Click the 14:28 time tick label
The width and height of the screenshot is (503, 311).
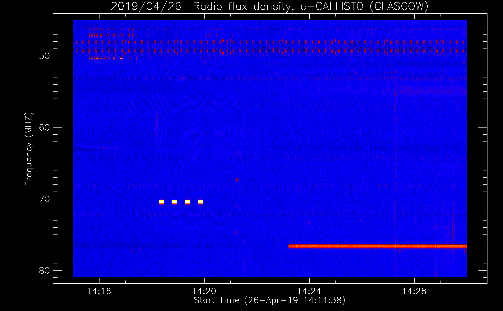(414, 291)
